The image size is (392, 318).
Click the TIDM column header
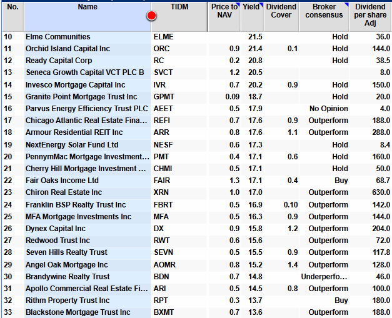tap(179, 16)
